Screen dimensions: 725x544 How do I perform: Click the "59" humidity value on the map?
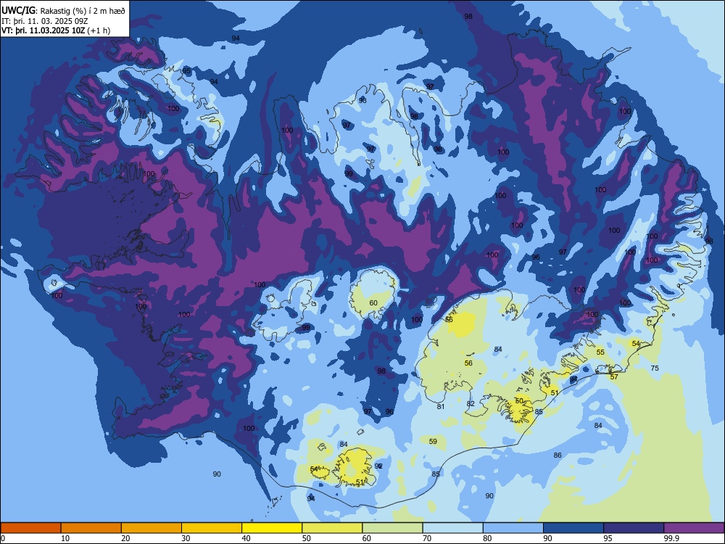(x=433, y=441)
